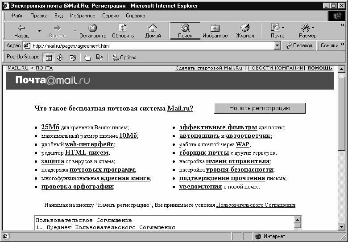Click the проверка орфографии link
The image size is (348, 242).
(x=77, y=187)
